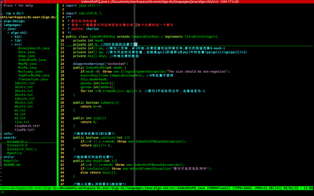Collapse the java/ folder arrow
Image resolution: width=314 pixels, height=196 pixels.
[x=5, y=29]
